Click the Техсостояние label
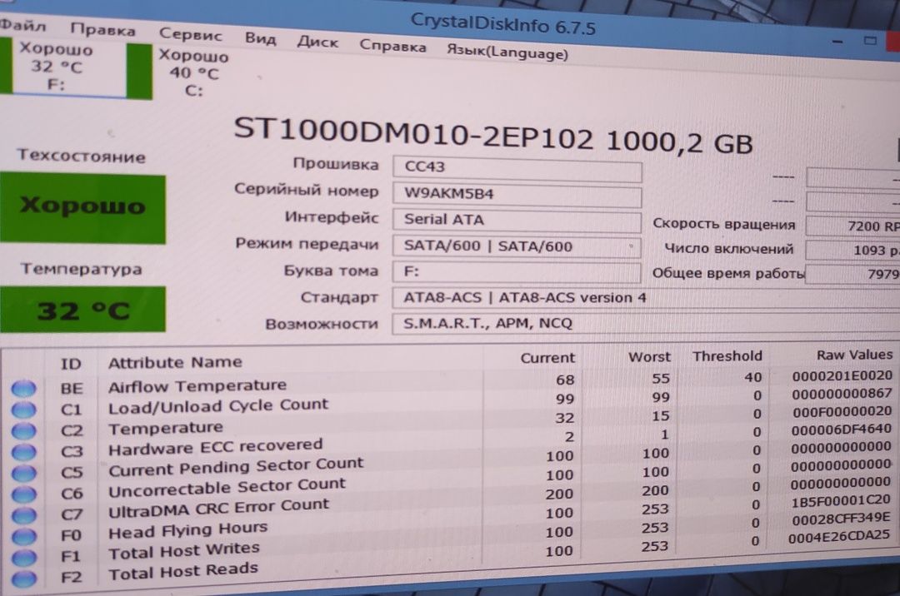 (81, 156)
